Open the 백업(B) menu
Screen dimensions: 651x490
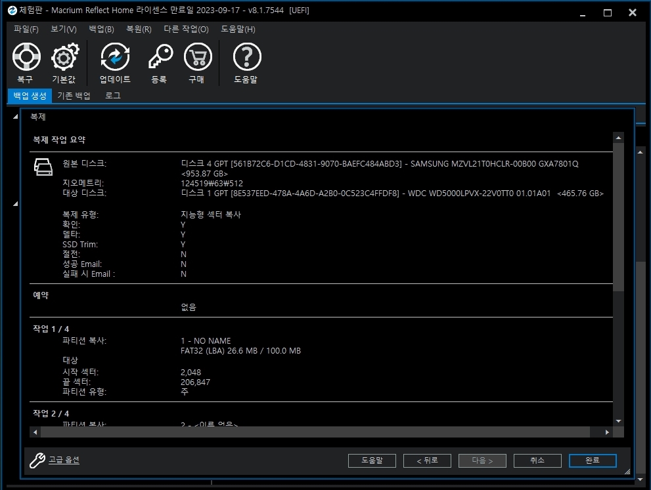click(x=101, y=29)
